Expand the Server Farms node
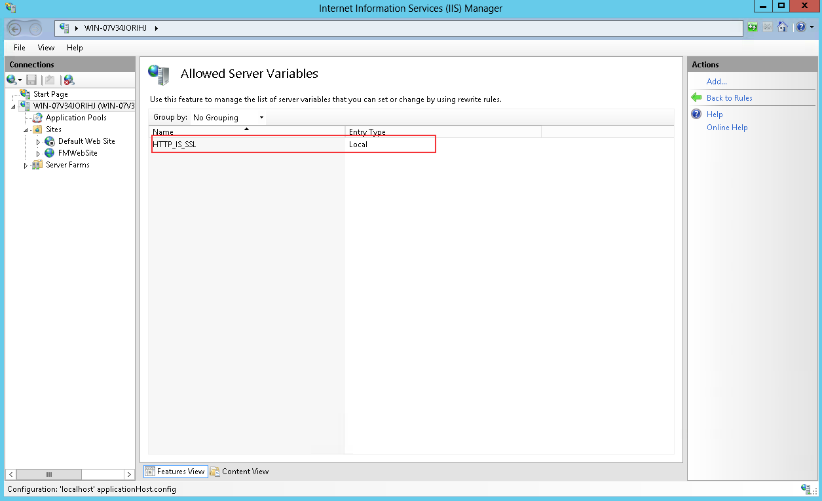This screenshot has height=501, width=822. point(26,165)
